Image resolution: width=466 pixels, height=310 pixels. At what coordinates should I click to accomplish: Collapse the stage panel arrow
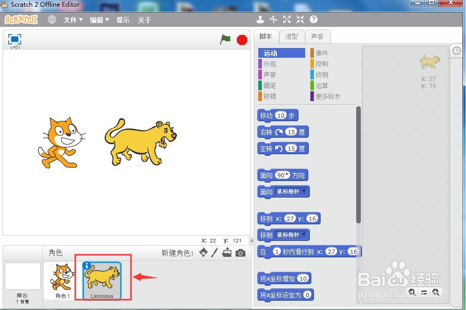(x=252, y=240)
